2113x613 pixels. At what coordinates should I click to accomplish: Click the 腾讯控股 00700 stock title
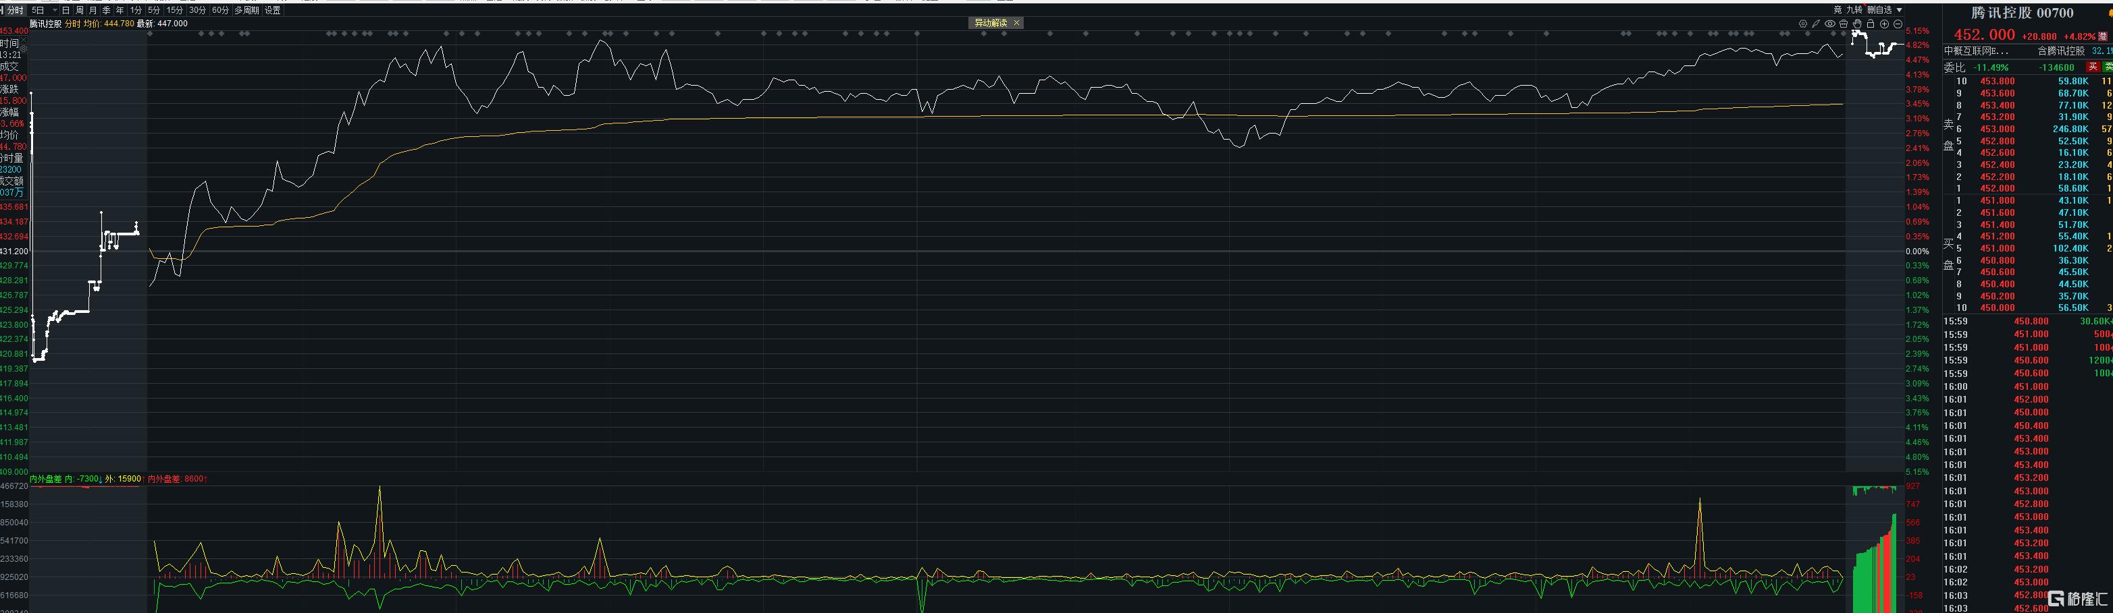click(2022, 12)
